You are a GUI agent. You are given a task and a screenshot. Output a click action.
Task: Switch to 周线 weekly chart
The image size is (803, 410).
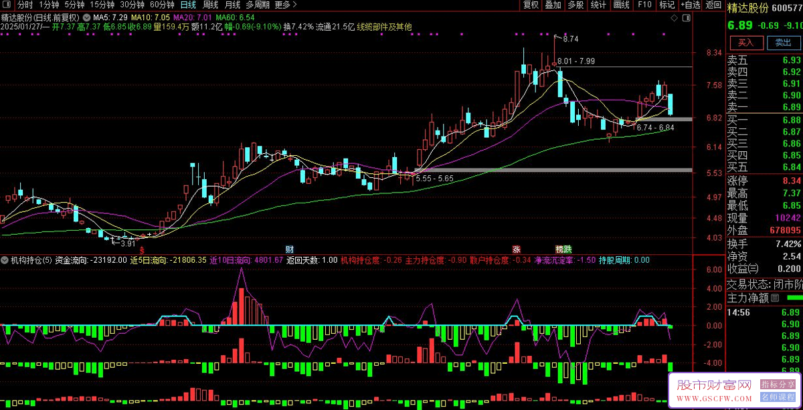pos(210,5)
